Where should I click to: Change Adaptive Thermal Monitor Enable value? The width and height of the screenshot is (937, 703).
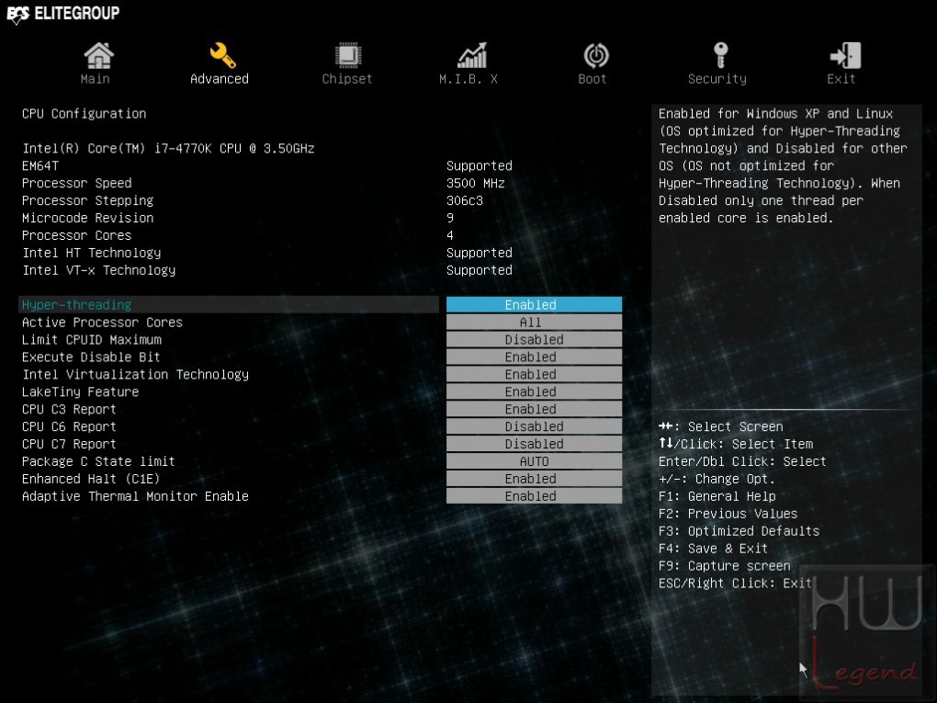pyautogui.click(x=534, y=495)
